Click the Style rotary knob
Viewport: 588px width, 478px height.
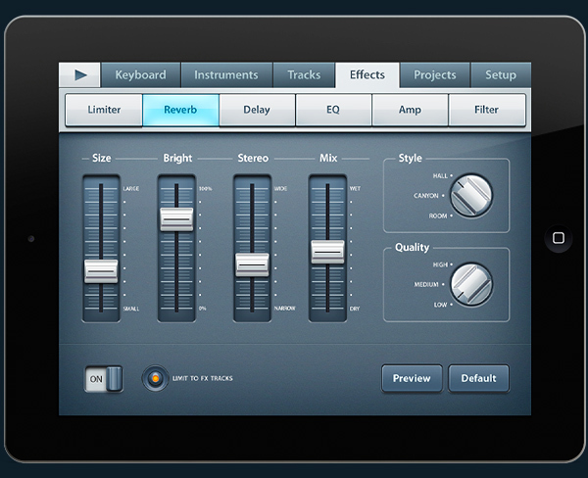click(x=471, y=195)
